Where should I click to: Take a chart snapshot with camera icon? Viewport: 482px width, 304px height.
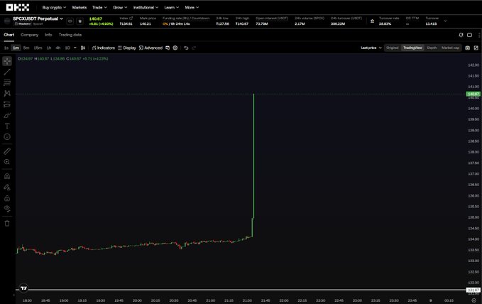(x=468, y=48)
